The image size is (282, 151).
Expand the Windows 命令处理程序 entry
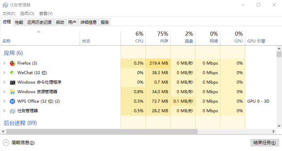(x=4, y=82)
